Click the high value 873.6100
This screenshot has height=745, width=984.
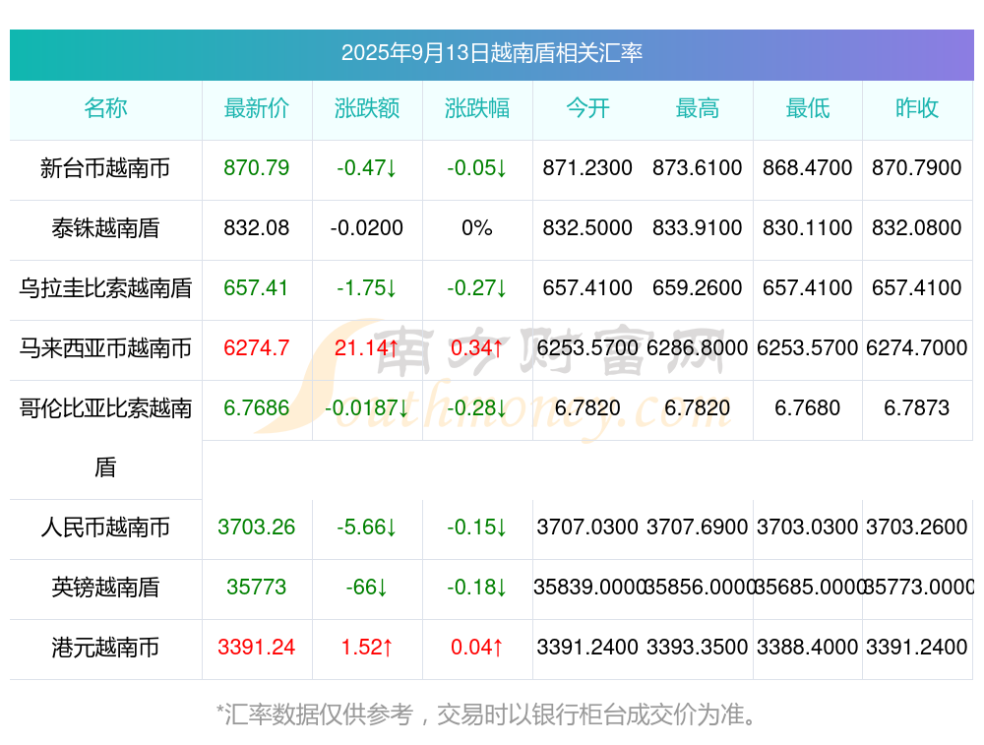click(698, 168)
